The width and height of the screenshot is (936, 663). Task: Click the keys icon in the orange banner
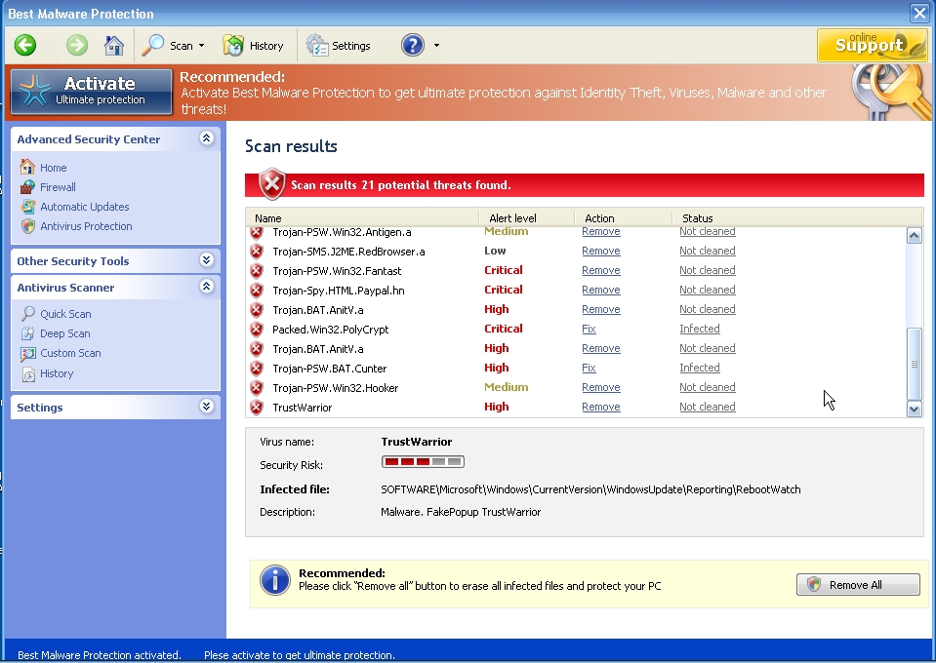(890, 92)
